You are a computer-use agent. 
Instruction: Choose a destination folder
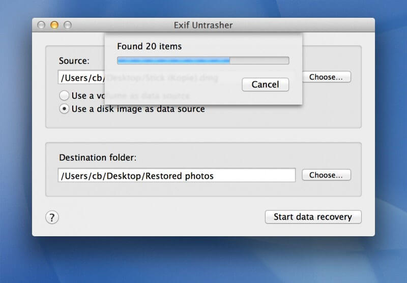coord(326,175)
